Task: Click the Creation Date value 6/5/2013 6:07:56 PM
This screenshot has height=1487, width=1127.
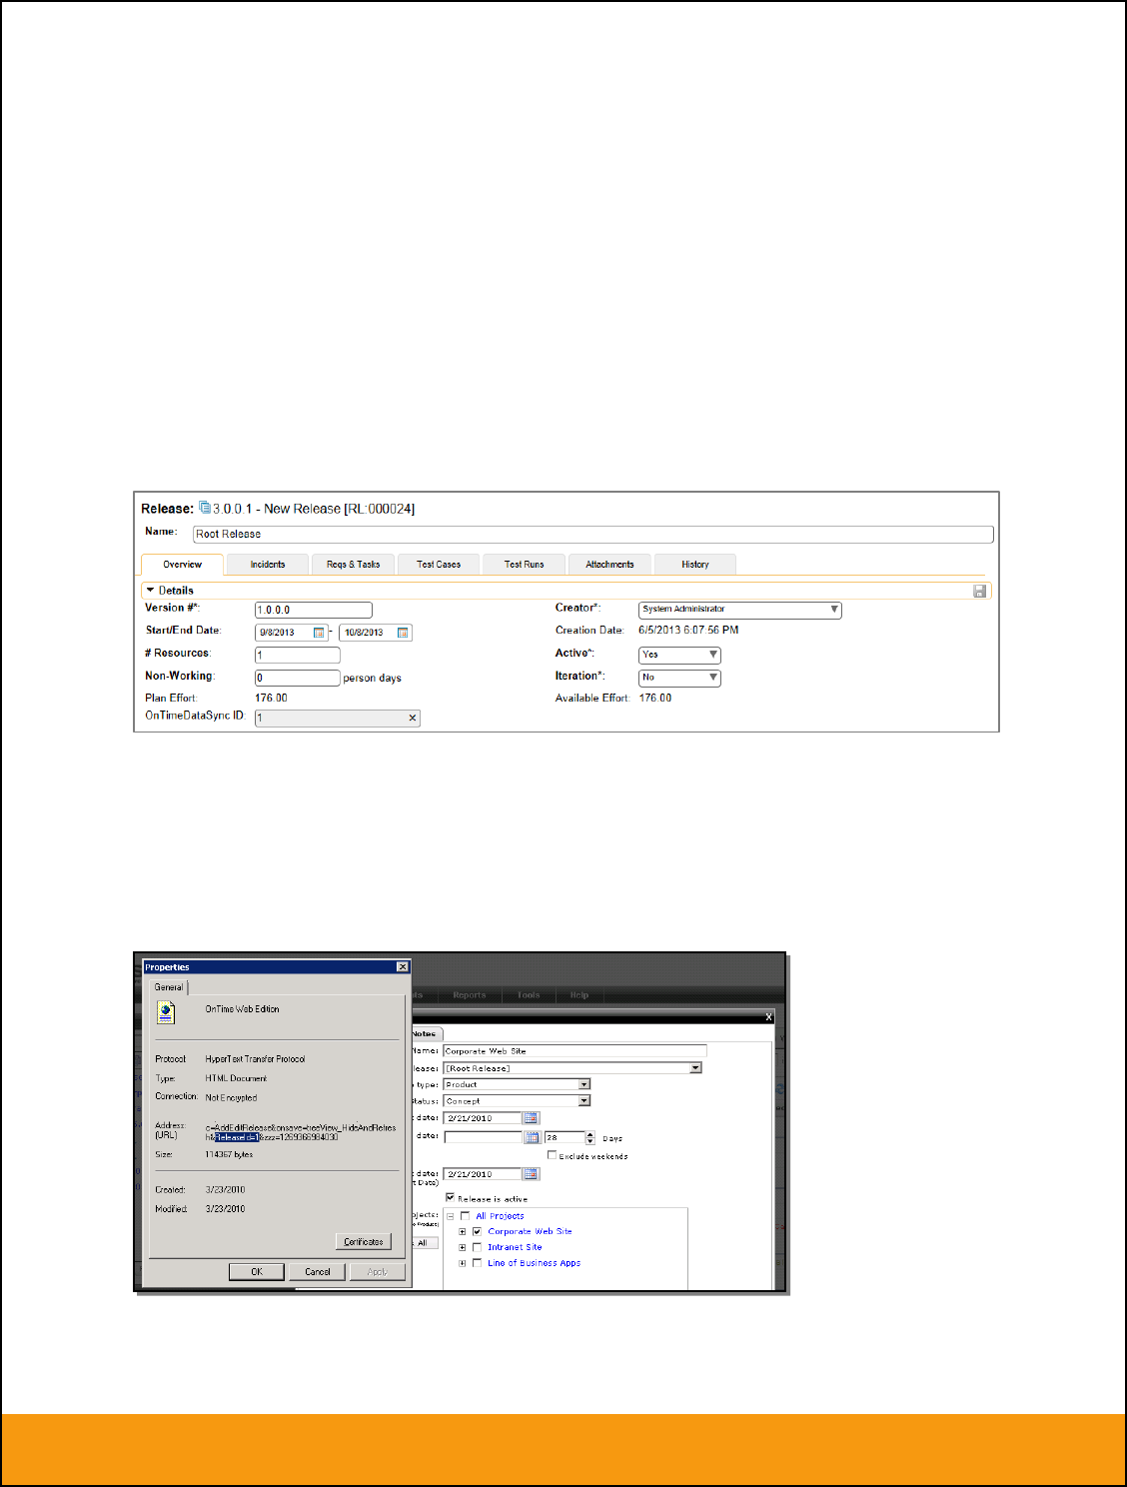Action: (688, 631)
